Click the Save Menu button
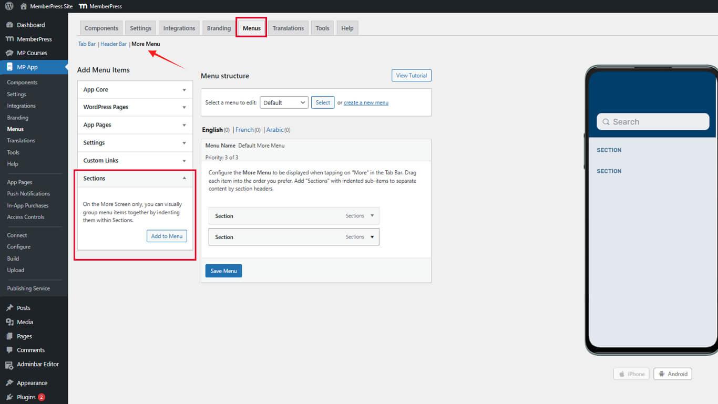The width and height of the screenshot is (718, 404). (223, 271)
